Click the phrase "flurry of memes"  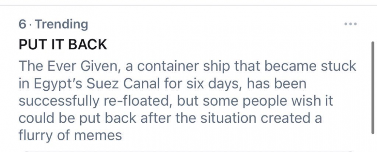(70, 135)
